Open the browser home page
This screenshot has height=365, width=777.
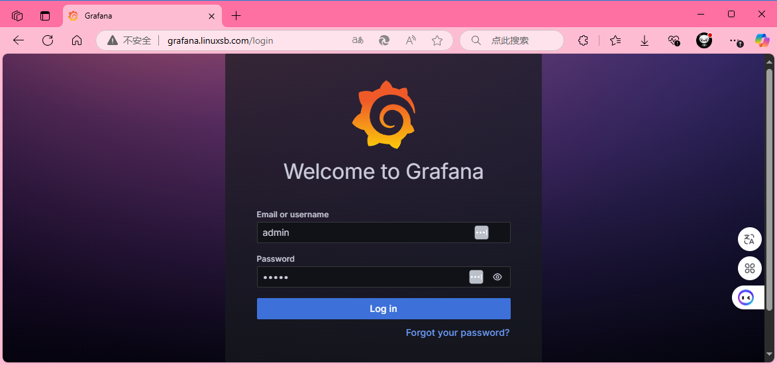[x=77, y=40]
